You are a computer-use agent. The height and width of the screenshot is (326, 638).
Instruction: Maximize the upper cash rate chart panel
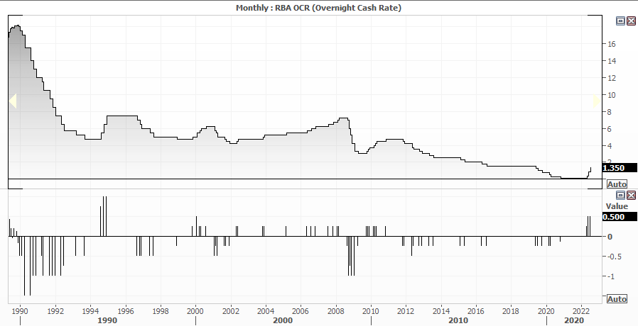point(620,21)
